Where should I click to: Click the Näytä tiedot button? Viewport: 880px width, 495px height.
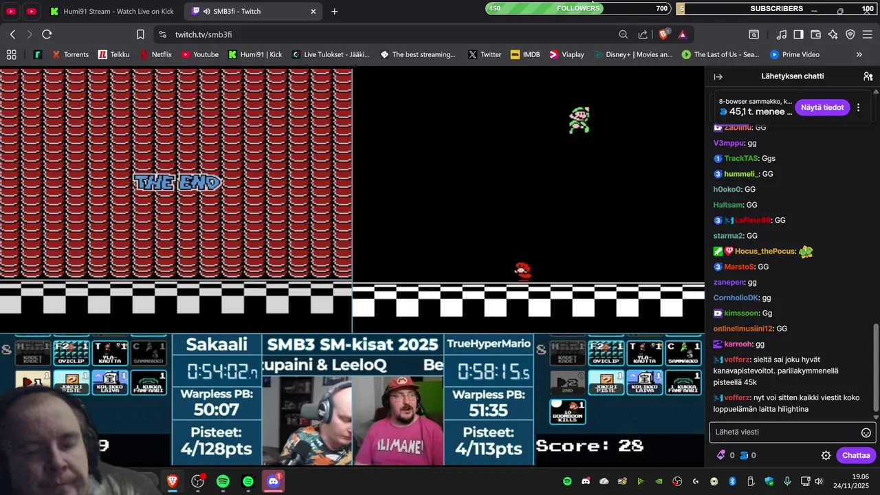822,107
